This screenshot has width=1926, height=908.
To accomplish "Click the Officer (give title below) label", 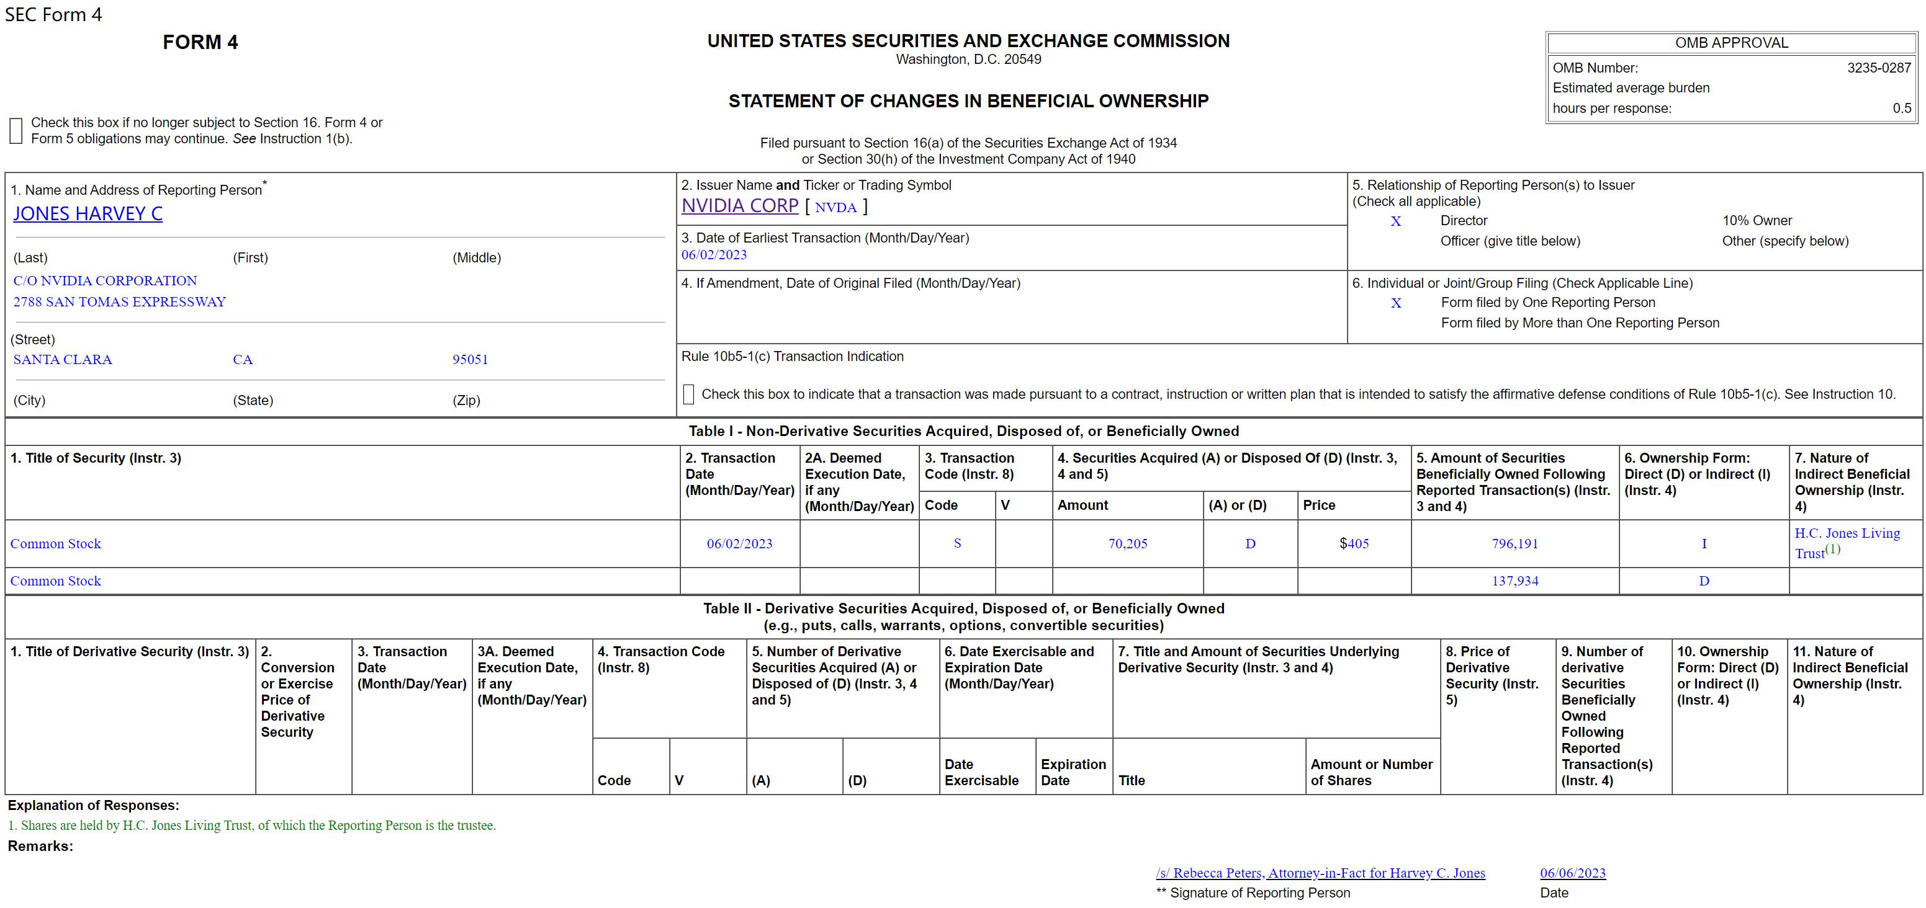I will tap(1510, 241).
